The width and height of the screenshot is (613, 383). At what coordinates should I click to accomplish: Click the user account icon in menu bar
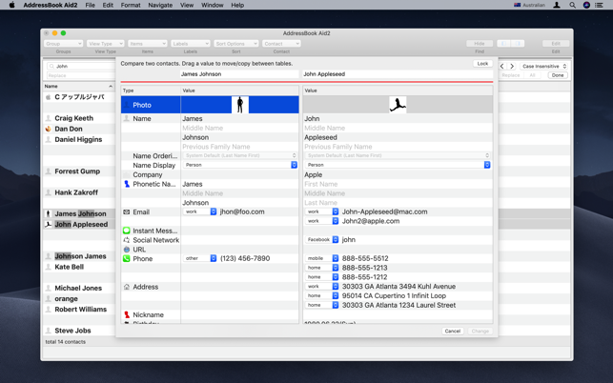coord(557,5)
